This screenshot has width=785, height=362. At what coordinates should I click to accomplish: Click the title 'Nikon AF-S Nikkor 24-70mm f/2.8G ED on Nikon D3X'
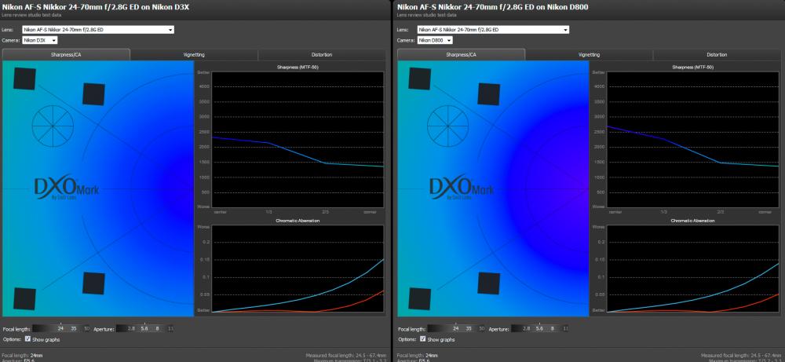[96, 7]
